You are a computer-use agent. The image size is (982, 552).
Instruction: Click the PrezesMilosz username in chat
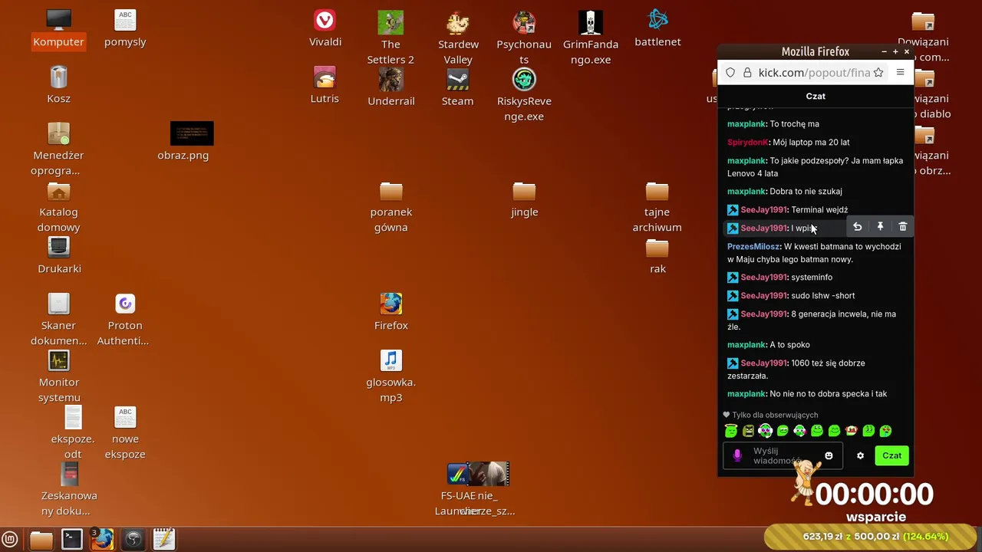coord(753,247)
